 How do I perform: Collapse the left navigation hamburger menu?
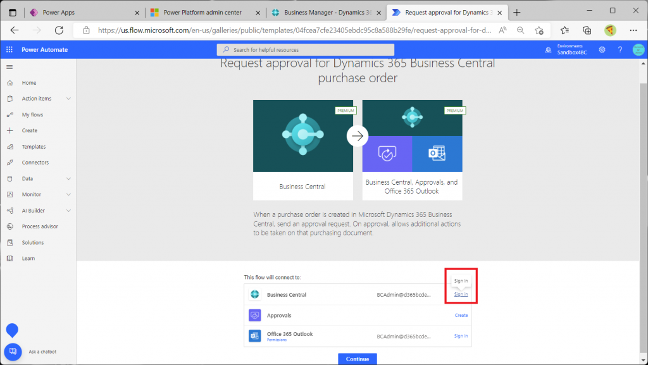pyautogui.click(x=9, y=67)
